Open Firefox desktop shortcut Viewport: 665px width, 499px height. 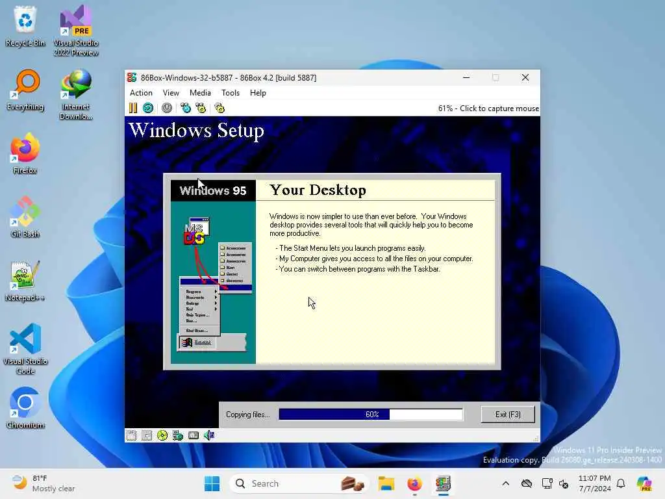[25, 153]
